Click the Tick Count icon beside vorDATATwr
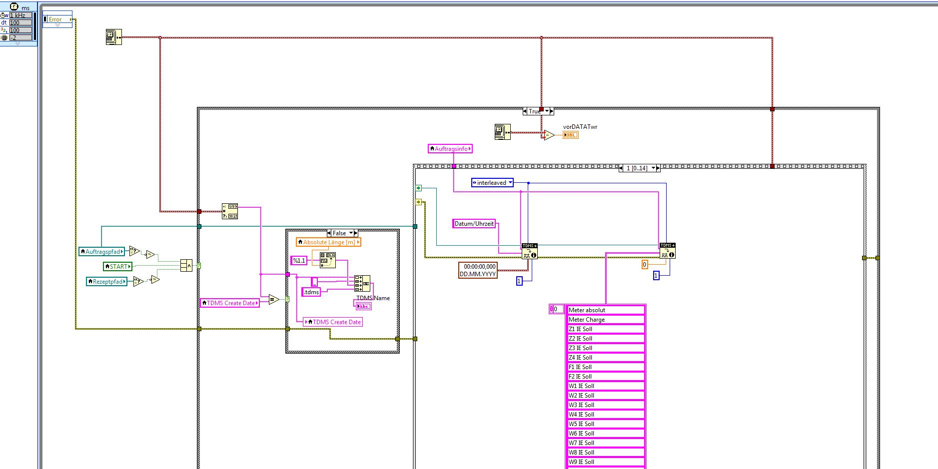This screenshot has width=938, height=469. [502, 132]
